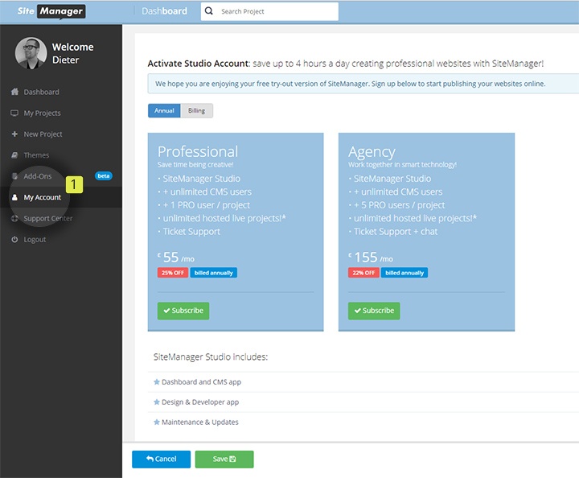This screenshot has width=579, height=478.
Task: Click the plus icon for New Project
Action: pyautogui.click(x=14, y=134)
